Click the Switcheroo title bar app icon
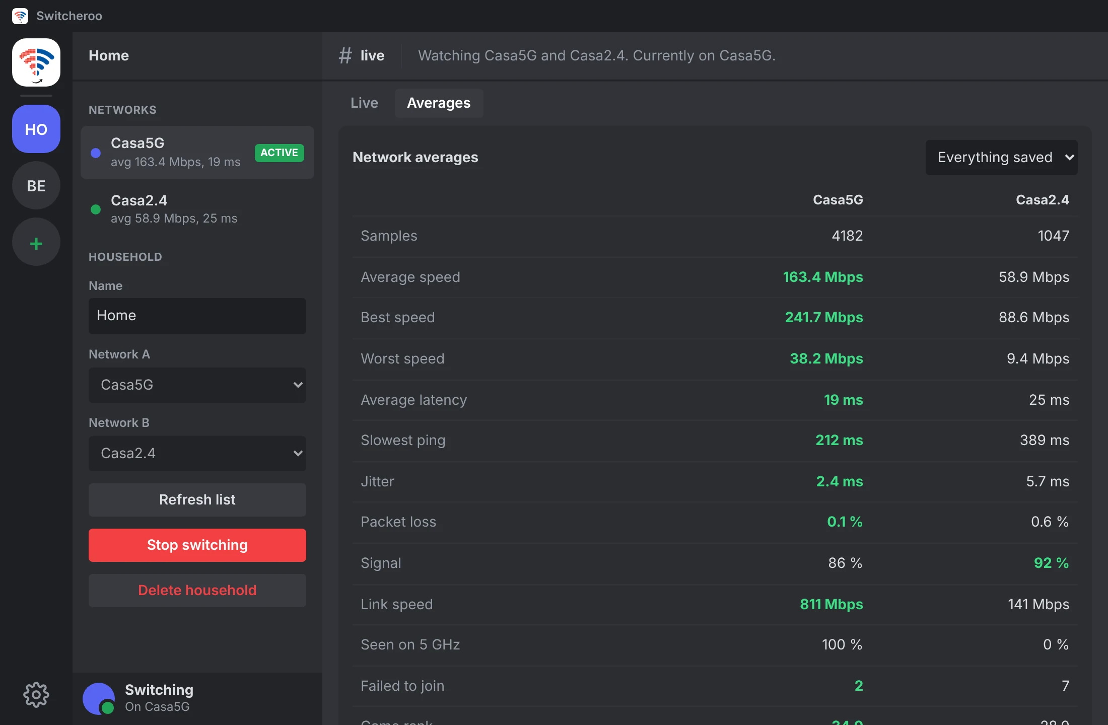The height and width of the screenshot is (725, 1108). pos(20,16)
